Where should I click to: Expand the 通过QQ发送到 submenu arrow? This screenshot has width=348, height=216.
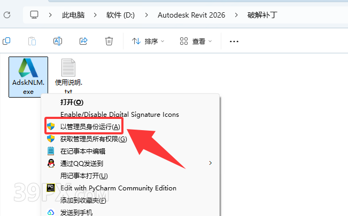tap(211, 163)
